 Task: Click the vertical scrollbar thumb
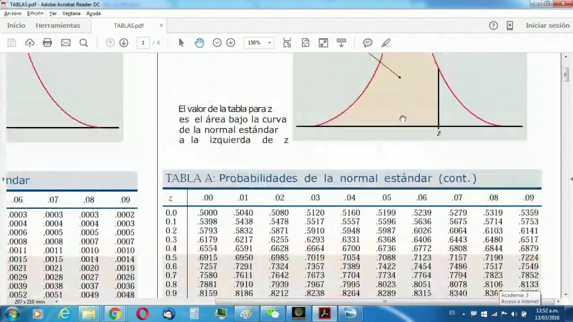(566, 74)
